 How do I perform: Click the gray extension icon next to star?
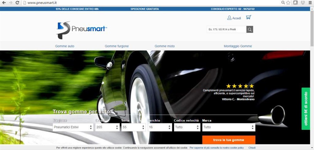[295, 3]
